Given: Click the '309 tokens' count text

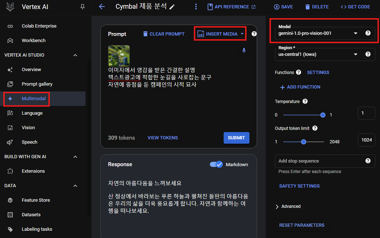Looking at the screenshot, I should coord(121,138).
